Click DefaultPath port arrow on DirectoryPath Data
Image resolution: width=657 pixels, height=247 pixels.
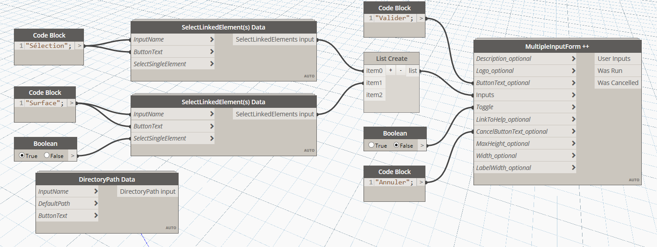click(x=96, y=204)
